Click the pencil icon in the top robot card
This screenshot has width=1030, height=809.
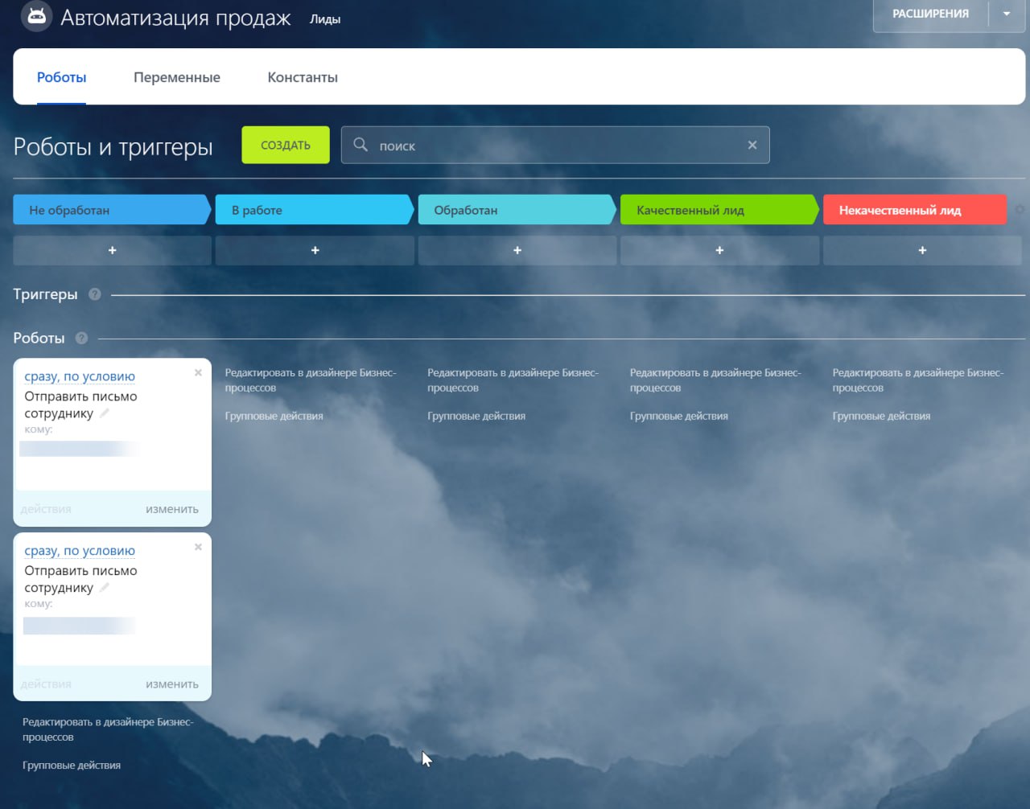tap(105, 413)
